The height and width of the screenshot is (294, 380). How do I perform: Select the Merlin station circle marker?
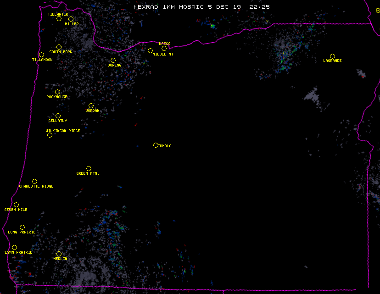[x=59, y=254]
